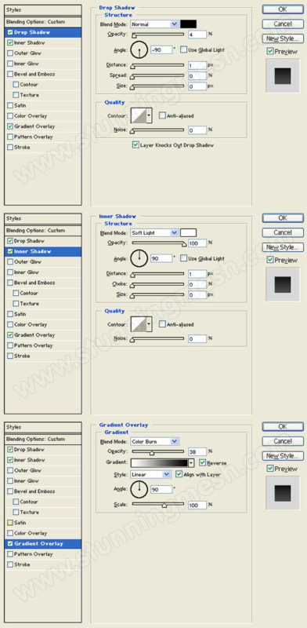The height and width of the screenshot is (628, 307).
Task: Expand the gradient picker arrow beside the gradient bar
Action: coord(191,463)
